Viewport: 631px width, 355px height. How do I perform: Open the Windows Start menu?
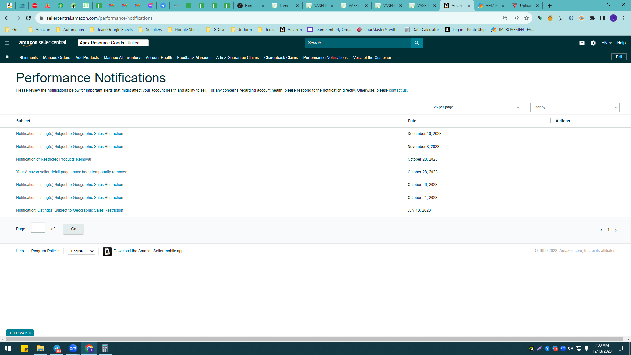pos(8,348)
